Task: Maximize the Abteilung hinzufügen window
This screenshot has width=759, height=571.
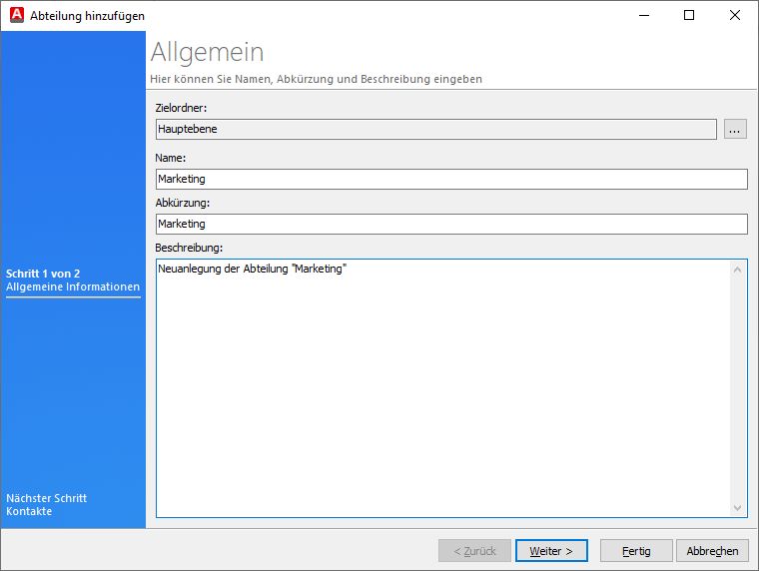Action: [x=689, y=15]
